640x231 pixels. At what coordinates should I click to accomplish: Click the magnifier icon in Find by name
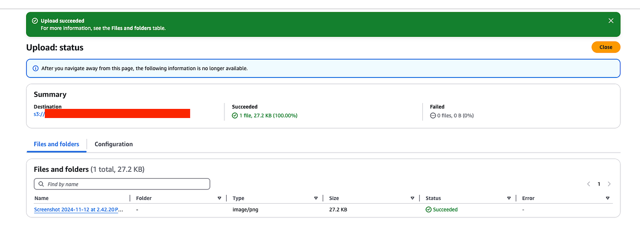click(x=42, y=184)
